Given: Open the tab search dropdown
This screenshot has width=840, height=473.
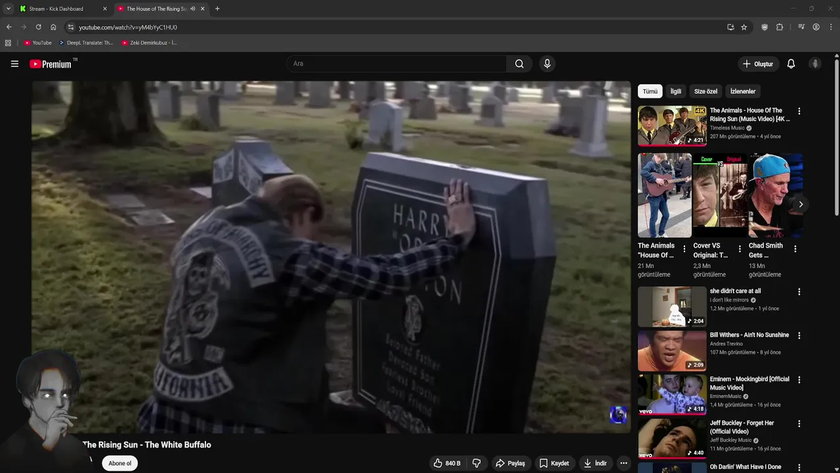Looking at the screenshot, I should point(8,9).
